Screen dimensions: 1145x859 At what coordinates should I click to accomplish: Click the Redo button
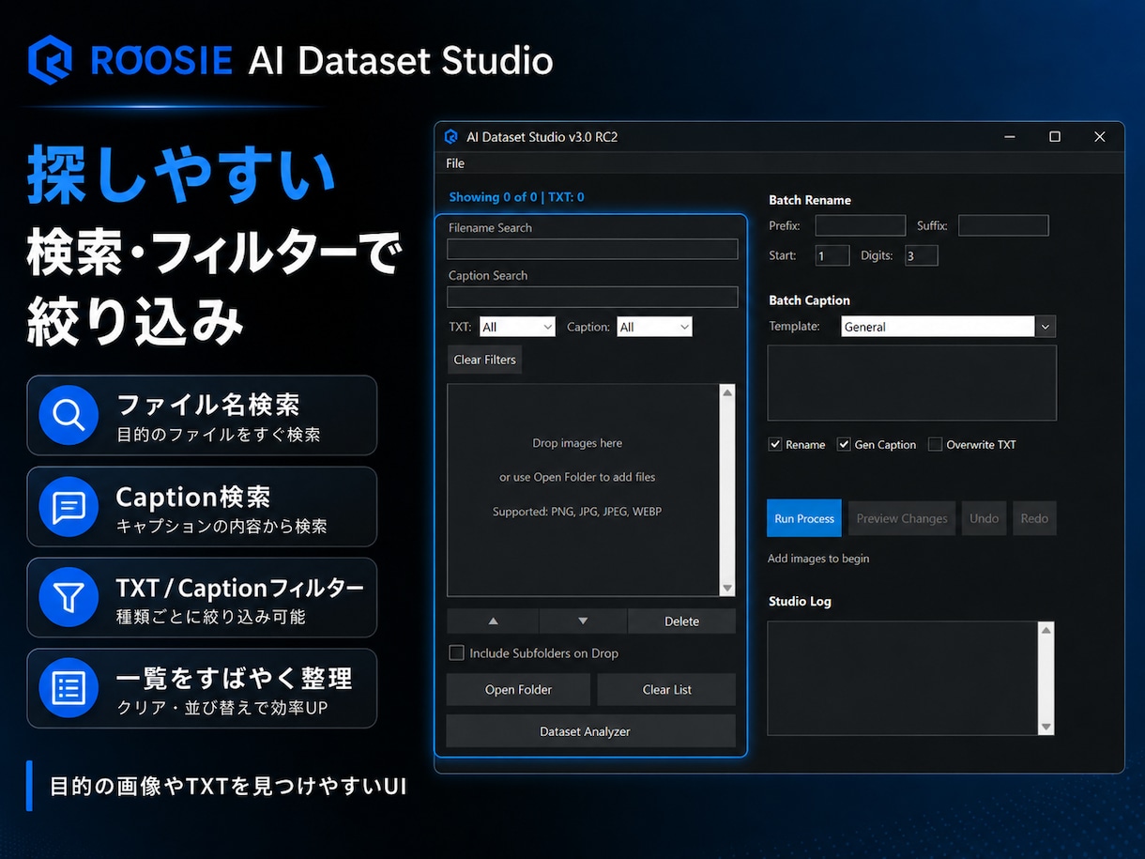(x=1034, y=518)
